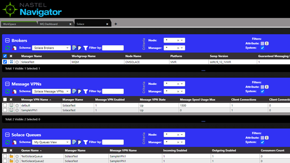
Task: Close the MQ Dashboard tab
Action: pos(70,24)
